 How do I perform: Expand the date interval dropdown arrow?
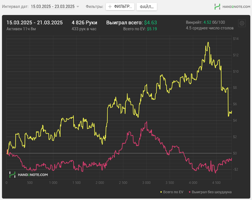pyautogui.click(x=78, y=6)
